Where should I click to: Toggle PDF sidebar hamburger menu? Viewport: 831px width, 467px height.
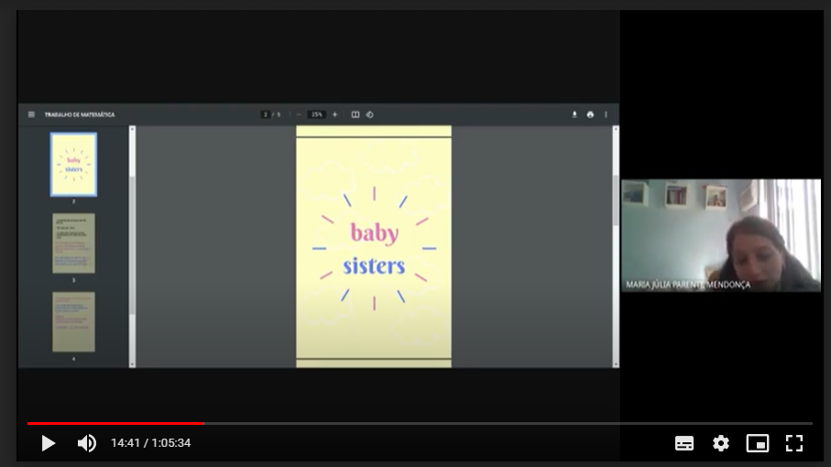(31, 114)
